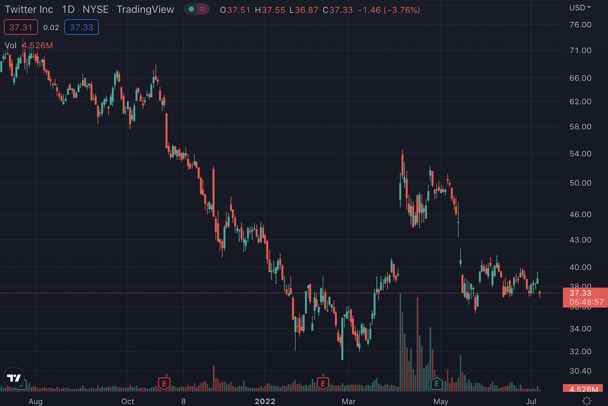Click the green market status dot
The width and height of the screenshot is (608, 406).
tap(191, 9)
